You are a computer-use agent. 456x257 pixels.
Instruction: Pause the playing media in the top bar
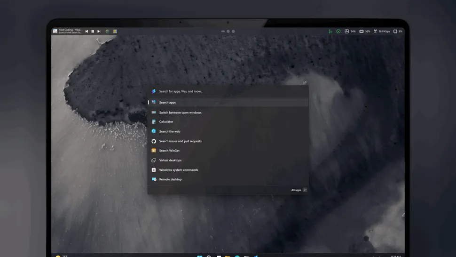click(93, 31)
